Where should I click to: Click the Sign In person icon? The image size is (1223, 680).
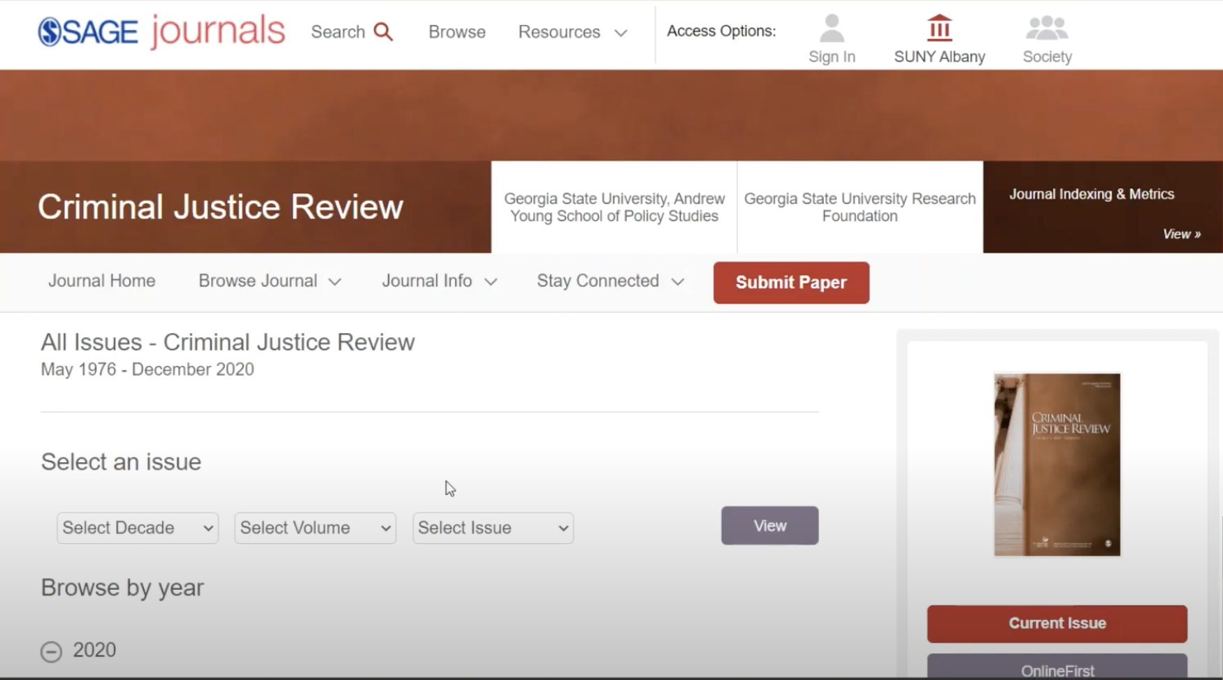[x=832, y=29]
